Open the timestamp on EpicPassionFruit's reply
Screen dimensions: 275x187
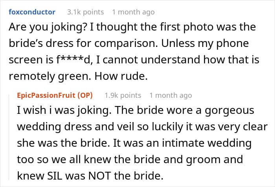(x=171, y=95)
